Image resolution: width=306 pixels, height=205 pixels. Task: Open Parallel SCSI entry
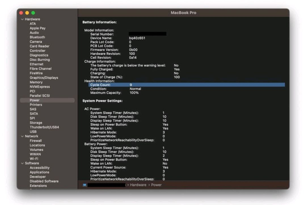click(x=40, y=96)
